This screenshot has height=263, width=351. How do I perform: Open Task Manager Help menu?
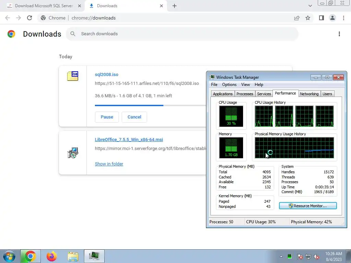[259, 85]
